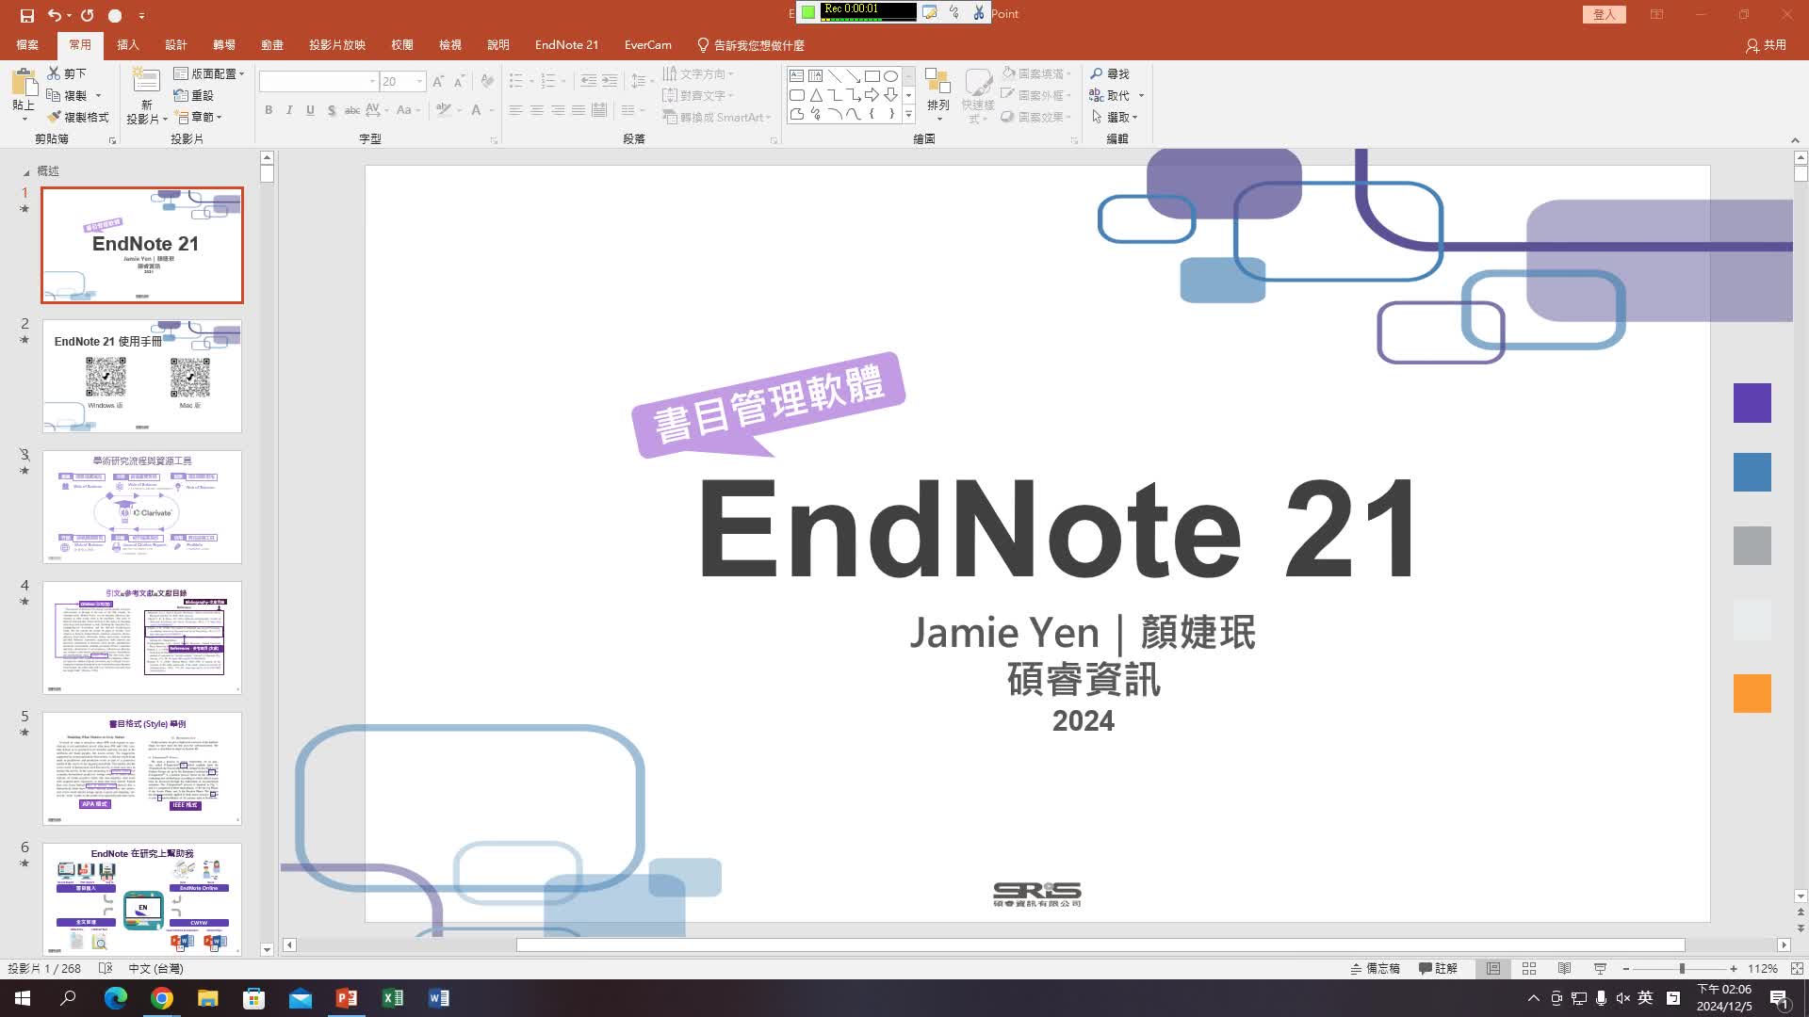Click zoom in plus button
The image size is (1809, 1017).
[x=1734, y=968]
